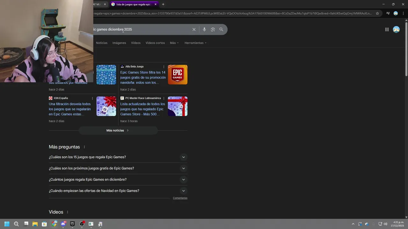Click the blue patterned thumbnail in top news row

(x=106, y=75)
